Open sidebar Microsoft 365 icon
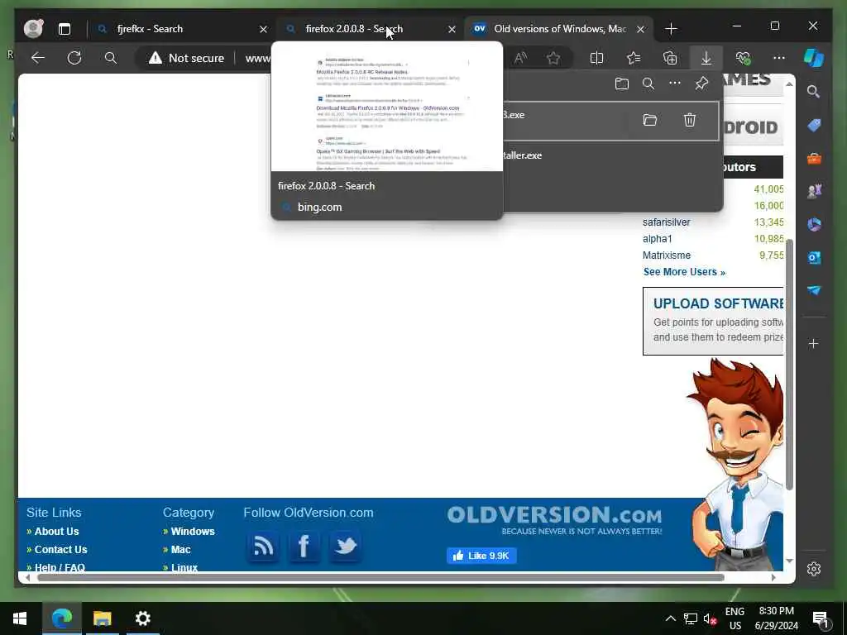Viewport: 847px width, 635px height. 814,224
